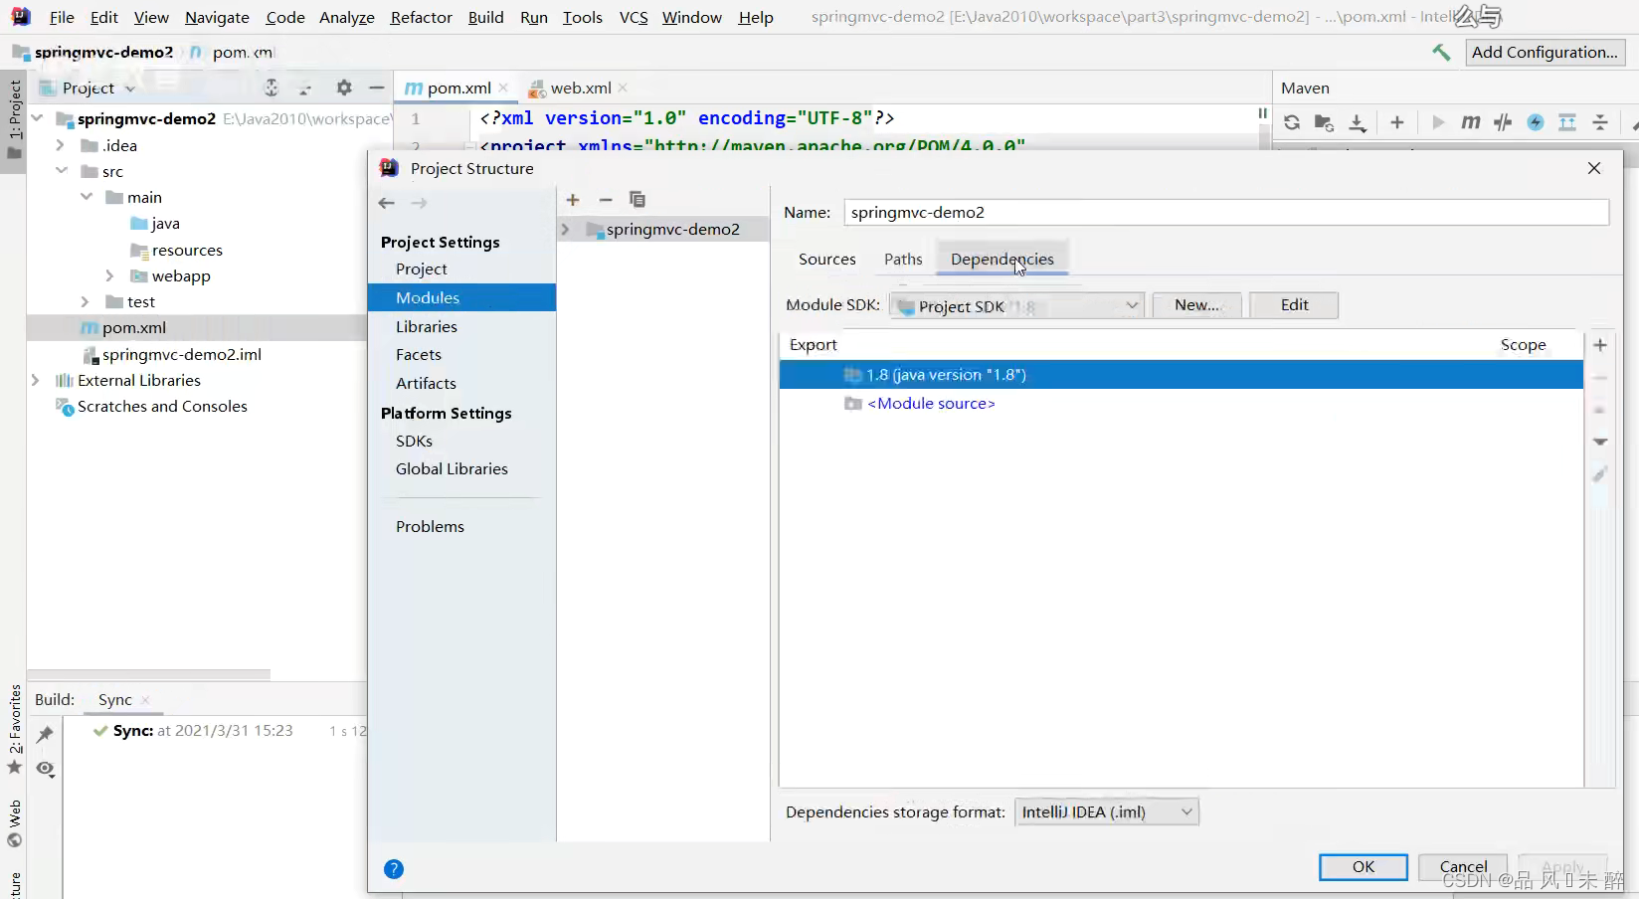The height and width of the screenshot is (899, 1639).
Task: Expand External Libraries node
Action: click(36, 380)
